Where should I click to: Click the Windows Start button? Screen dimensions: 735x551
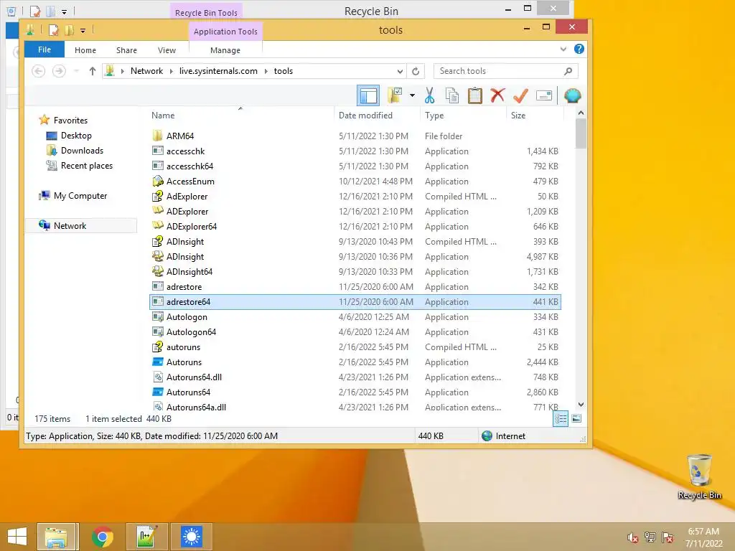click(17, 537)
